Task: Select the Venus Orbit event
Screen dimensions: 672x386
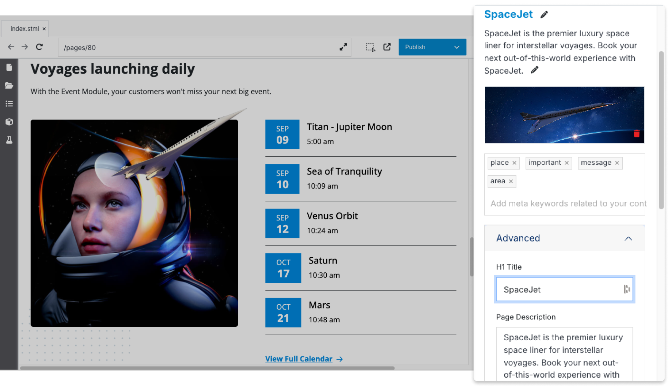Action: coord(332,216)
